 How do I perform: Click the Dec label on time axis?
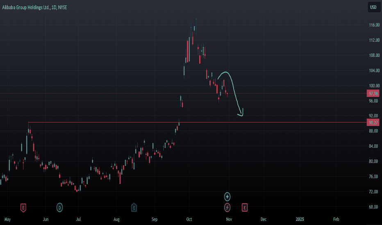[264, 219]
